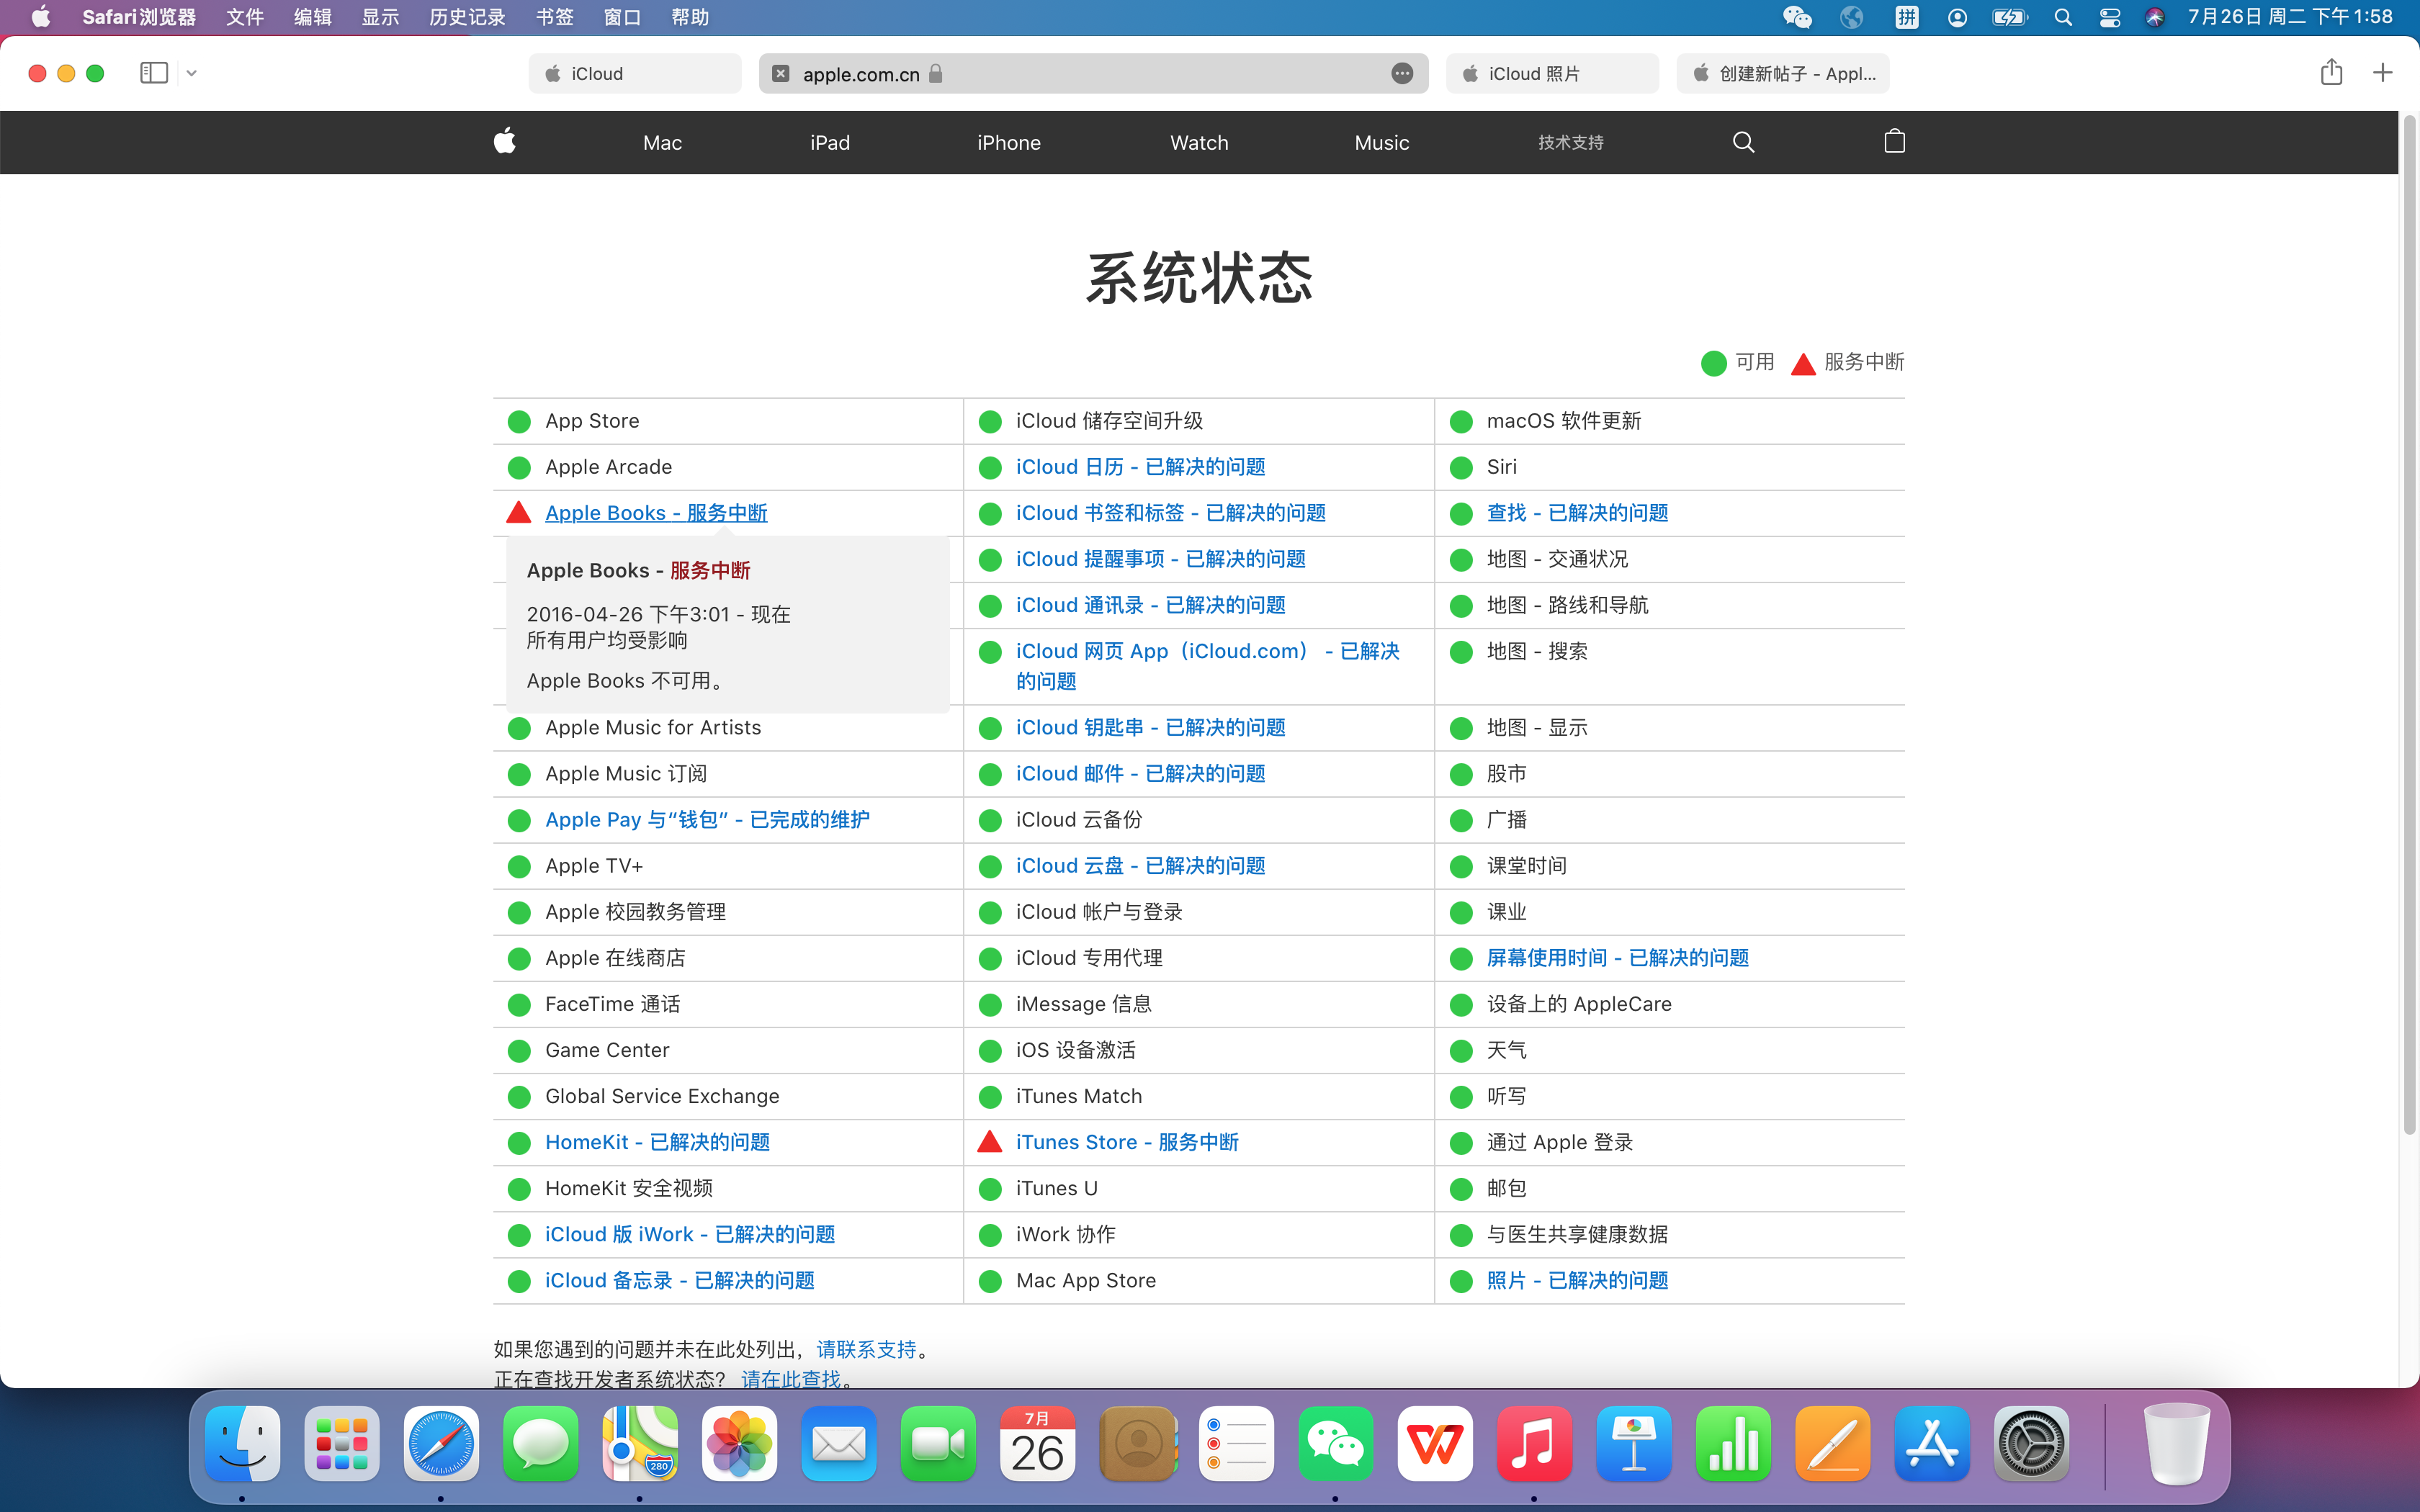
Task: Toggle the Safari sidebar button
Action: click(154, 73)
